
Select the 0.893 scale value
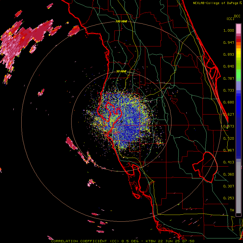pyautogui.click(x=229, y=54)
